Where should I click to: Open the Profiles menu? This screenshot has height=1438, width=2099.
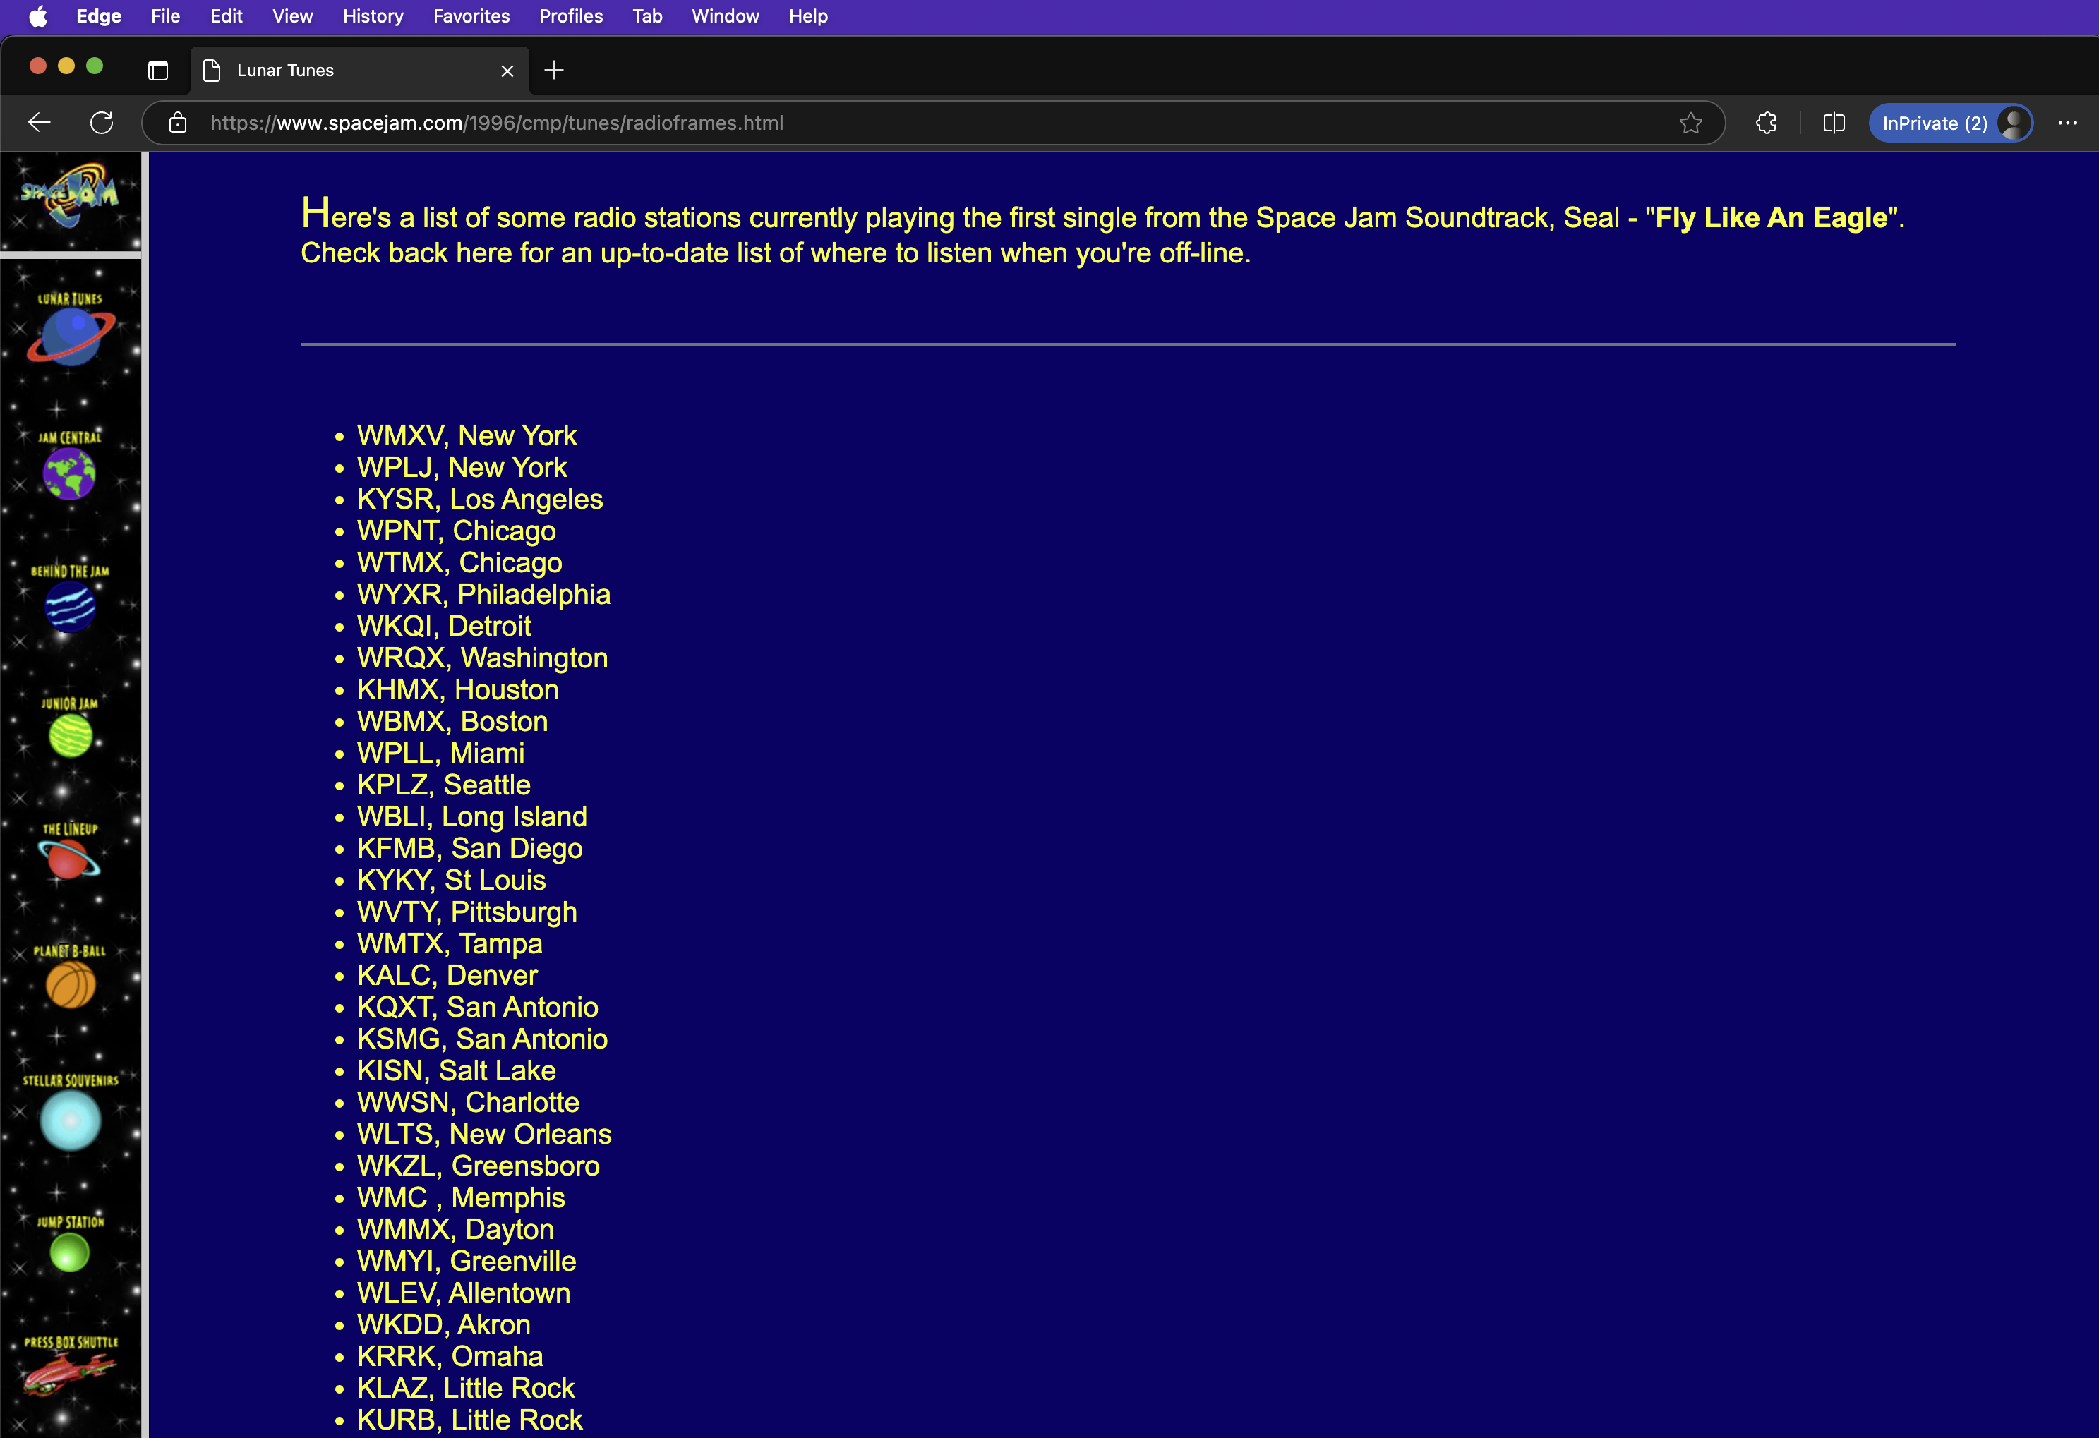(571, 16)
